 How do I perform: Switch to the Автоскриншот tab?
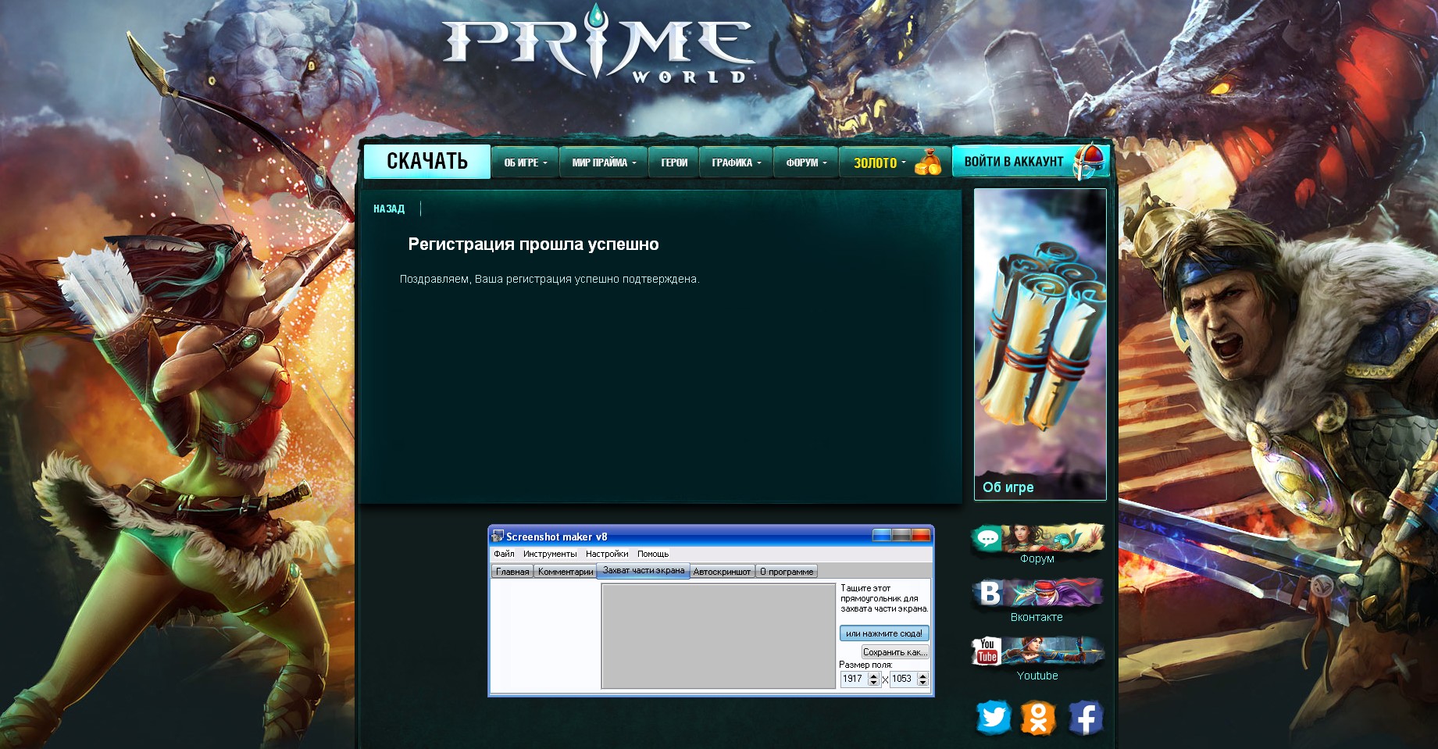[x=722, y=572]
